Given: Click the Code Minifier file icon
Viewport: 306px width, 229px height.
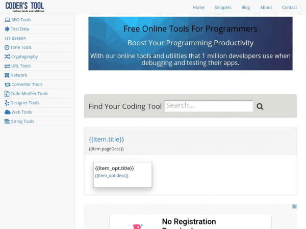Looking at the screenshot, I should (x=7, y=94).
